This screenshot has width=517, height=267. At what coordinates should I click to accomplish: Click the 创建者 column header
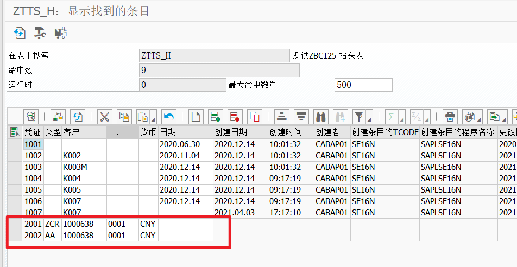[332, 132]
